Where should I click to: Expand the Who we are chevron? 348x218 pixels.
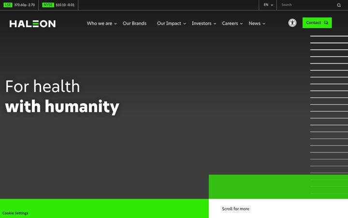click(x=116, y=24)
